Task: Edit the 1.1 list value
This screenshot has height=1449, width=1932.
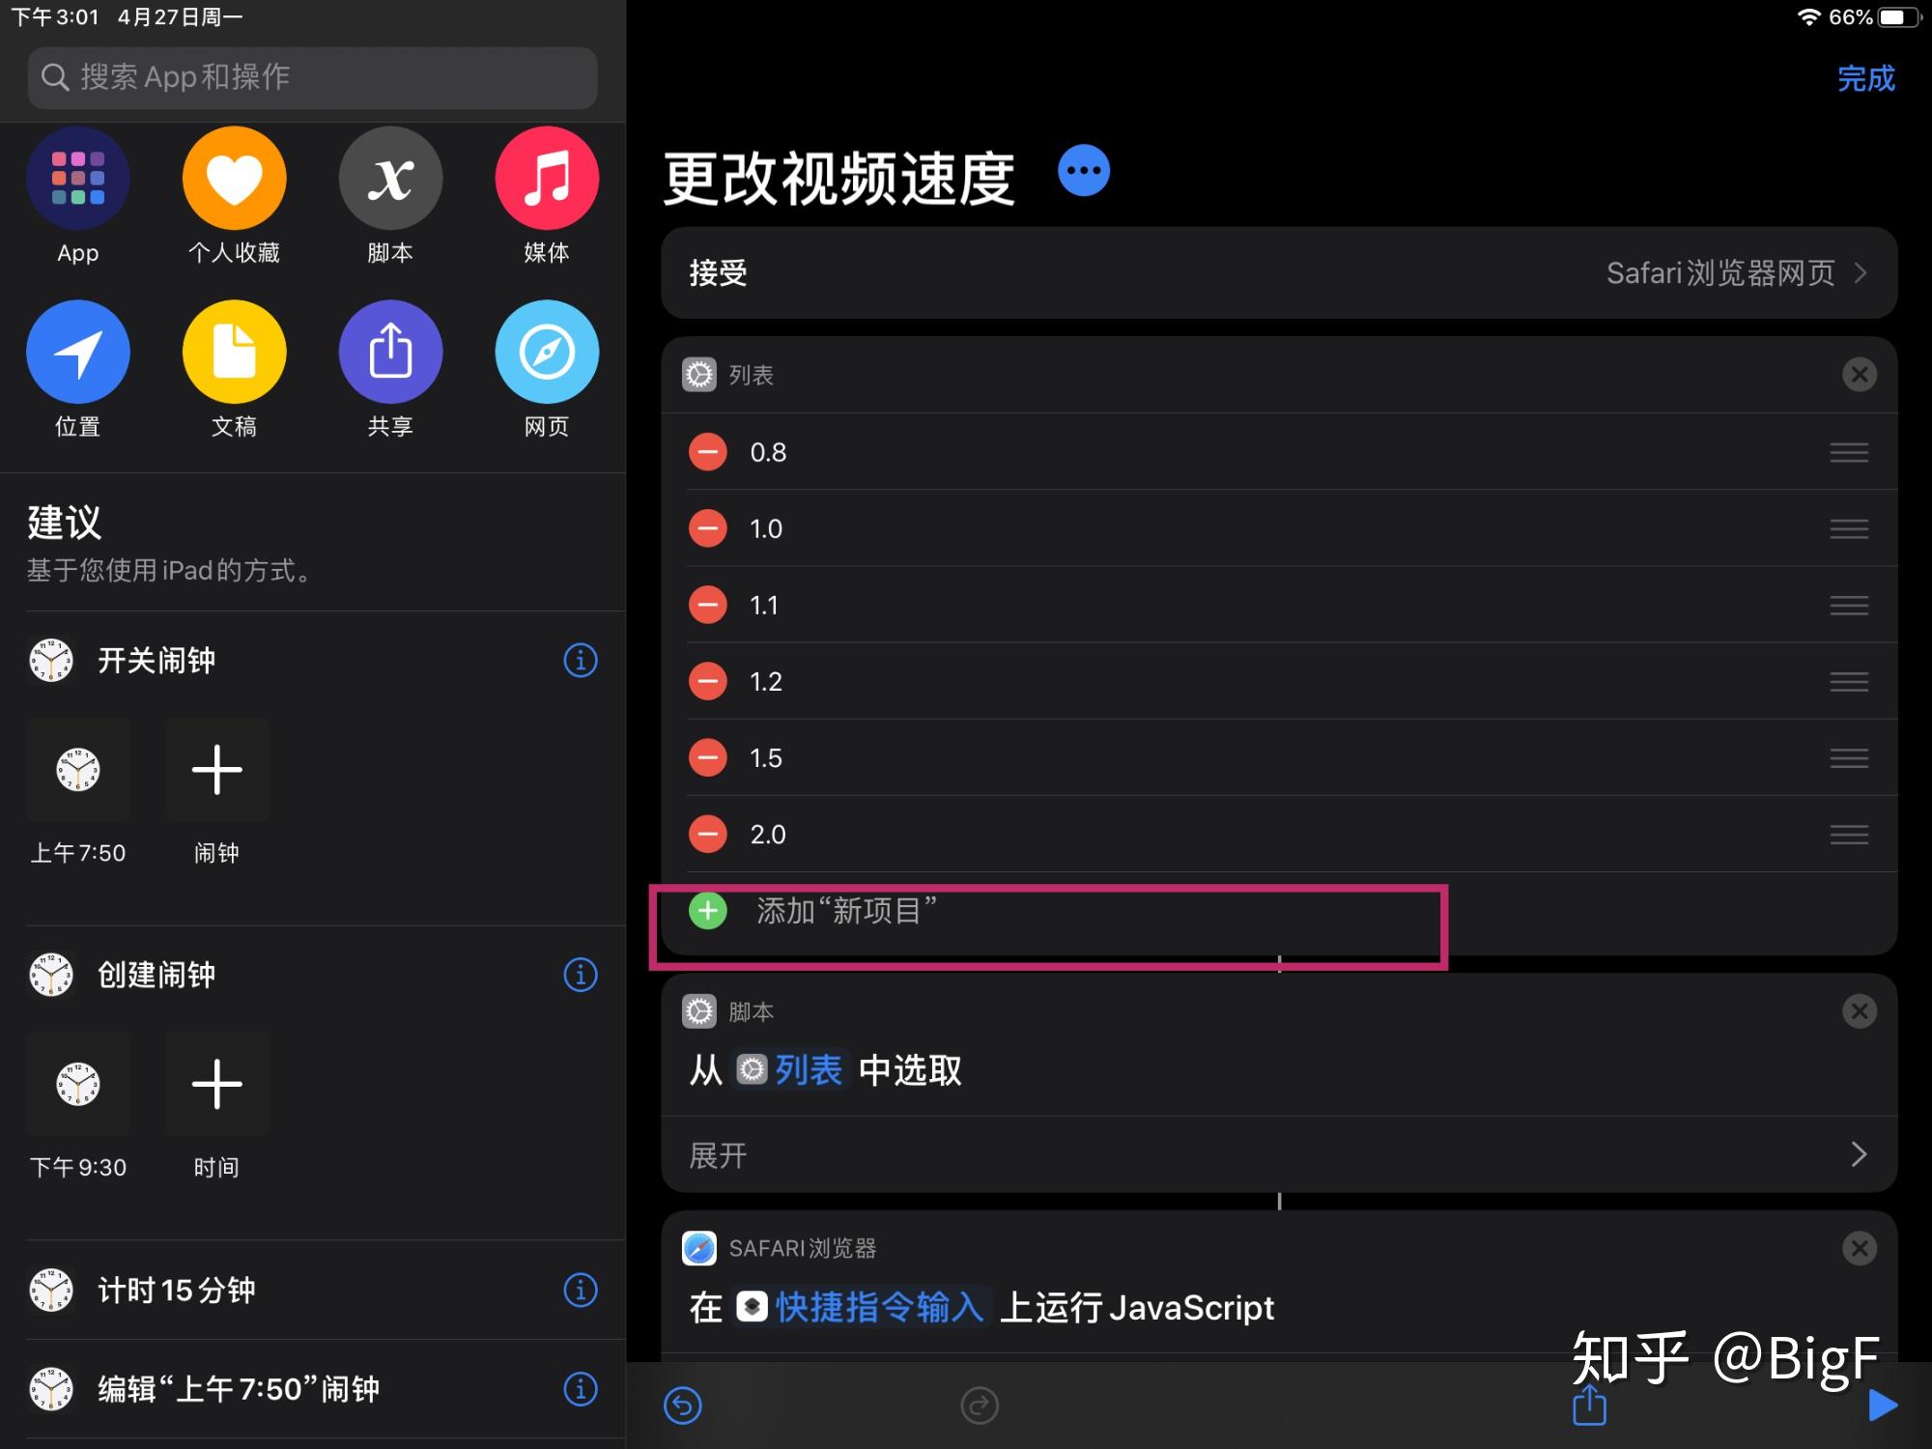Action: point(764,606)
